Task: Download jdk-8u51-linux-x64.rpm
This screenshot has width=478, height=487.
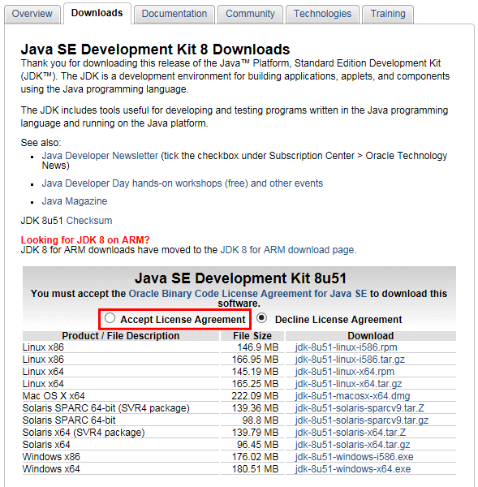Action: (345, 372)
